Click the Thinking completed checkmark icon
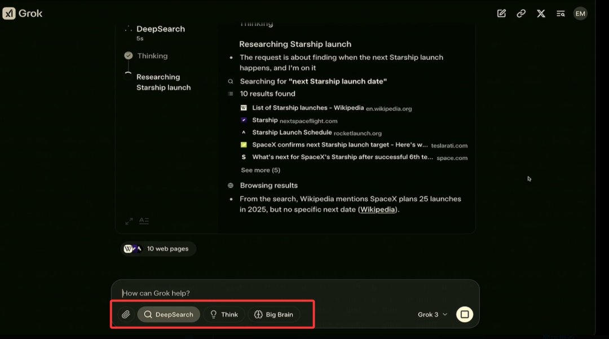609x339 pixels. click(x=129, y=55)
